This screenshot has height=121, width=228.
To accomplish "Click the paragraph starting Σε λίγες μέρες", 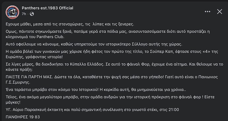I will (x=114, y=67).
